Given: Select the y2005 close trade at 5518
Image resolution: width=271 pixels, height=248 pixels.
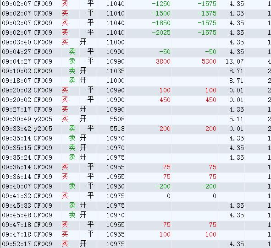Looking at the screenshot, I should 136,129.
